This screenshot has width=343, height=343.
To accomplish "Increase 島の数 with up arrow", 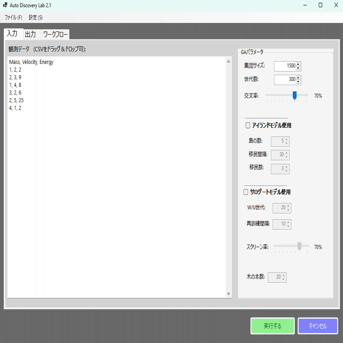I will [287, 140].
